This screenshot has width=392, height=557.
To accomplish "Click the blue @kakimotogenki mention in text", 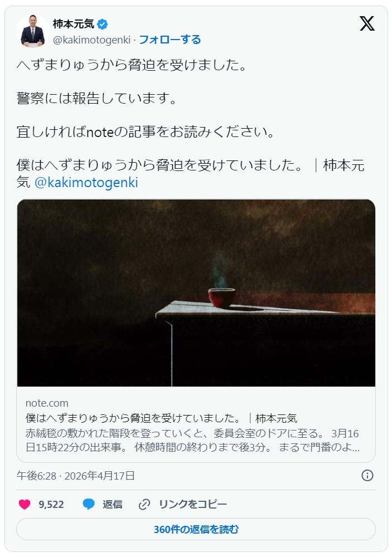I will click(x=86, y=183).
